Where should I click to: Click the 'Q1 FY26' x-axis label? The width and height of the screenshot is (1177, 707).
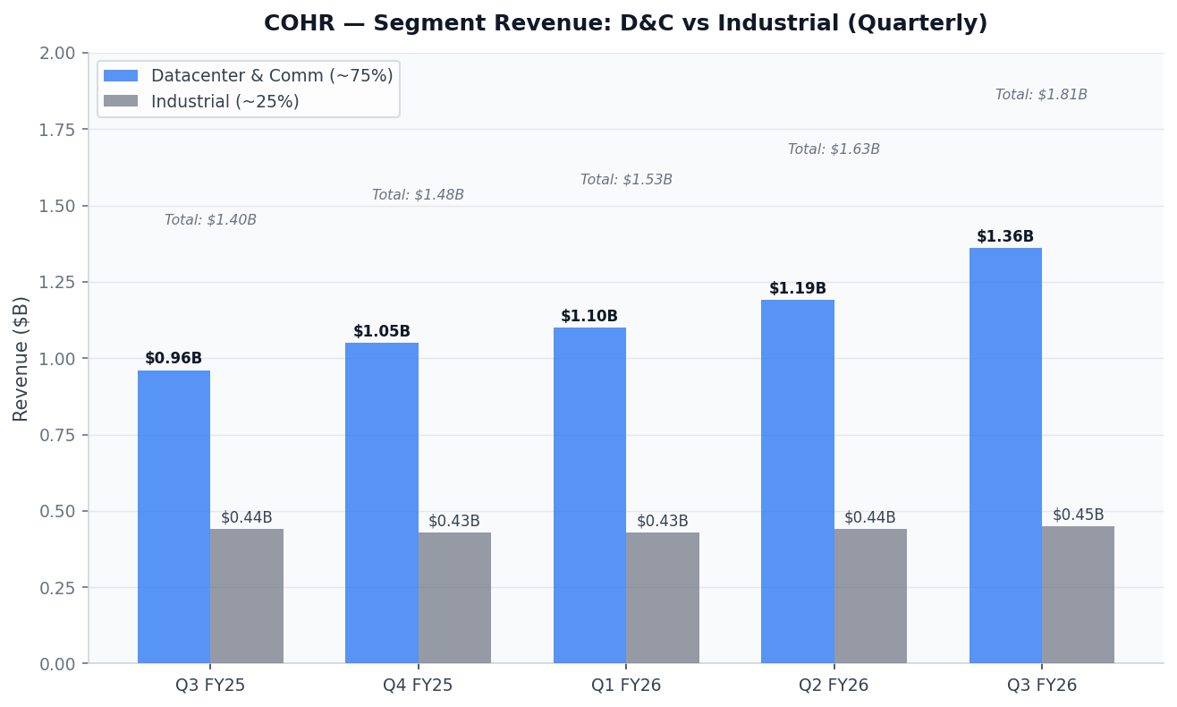pos(626,686)
